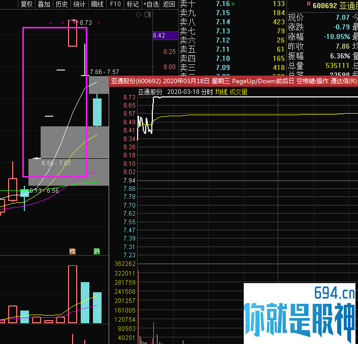Go back with 返回 button

point(169,4)
